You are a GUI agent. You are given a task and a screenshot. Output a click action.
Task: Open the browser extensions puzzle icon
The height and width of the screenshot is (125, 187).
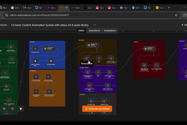(185, 15)
